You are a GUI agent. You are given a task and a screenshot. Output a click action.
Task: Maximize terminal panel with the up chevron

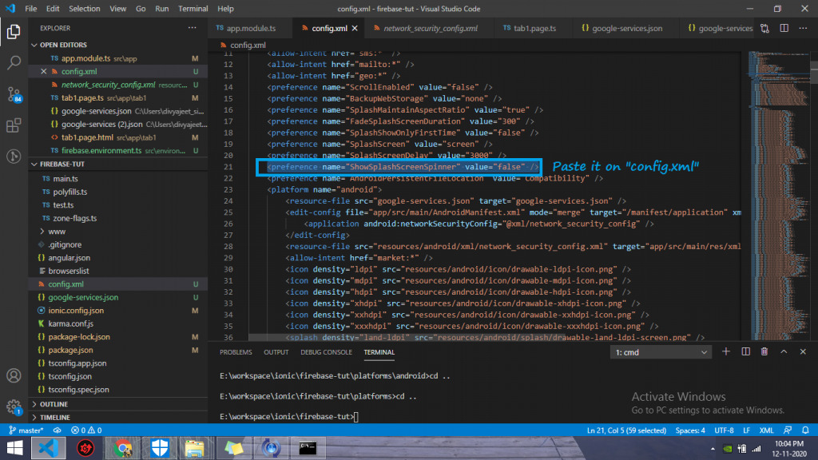click(784, 351)
